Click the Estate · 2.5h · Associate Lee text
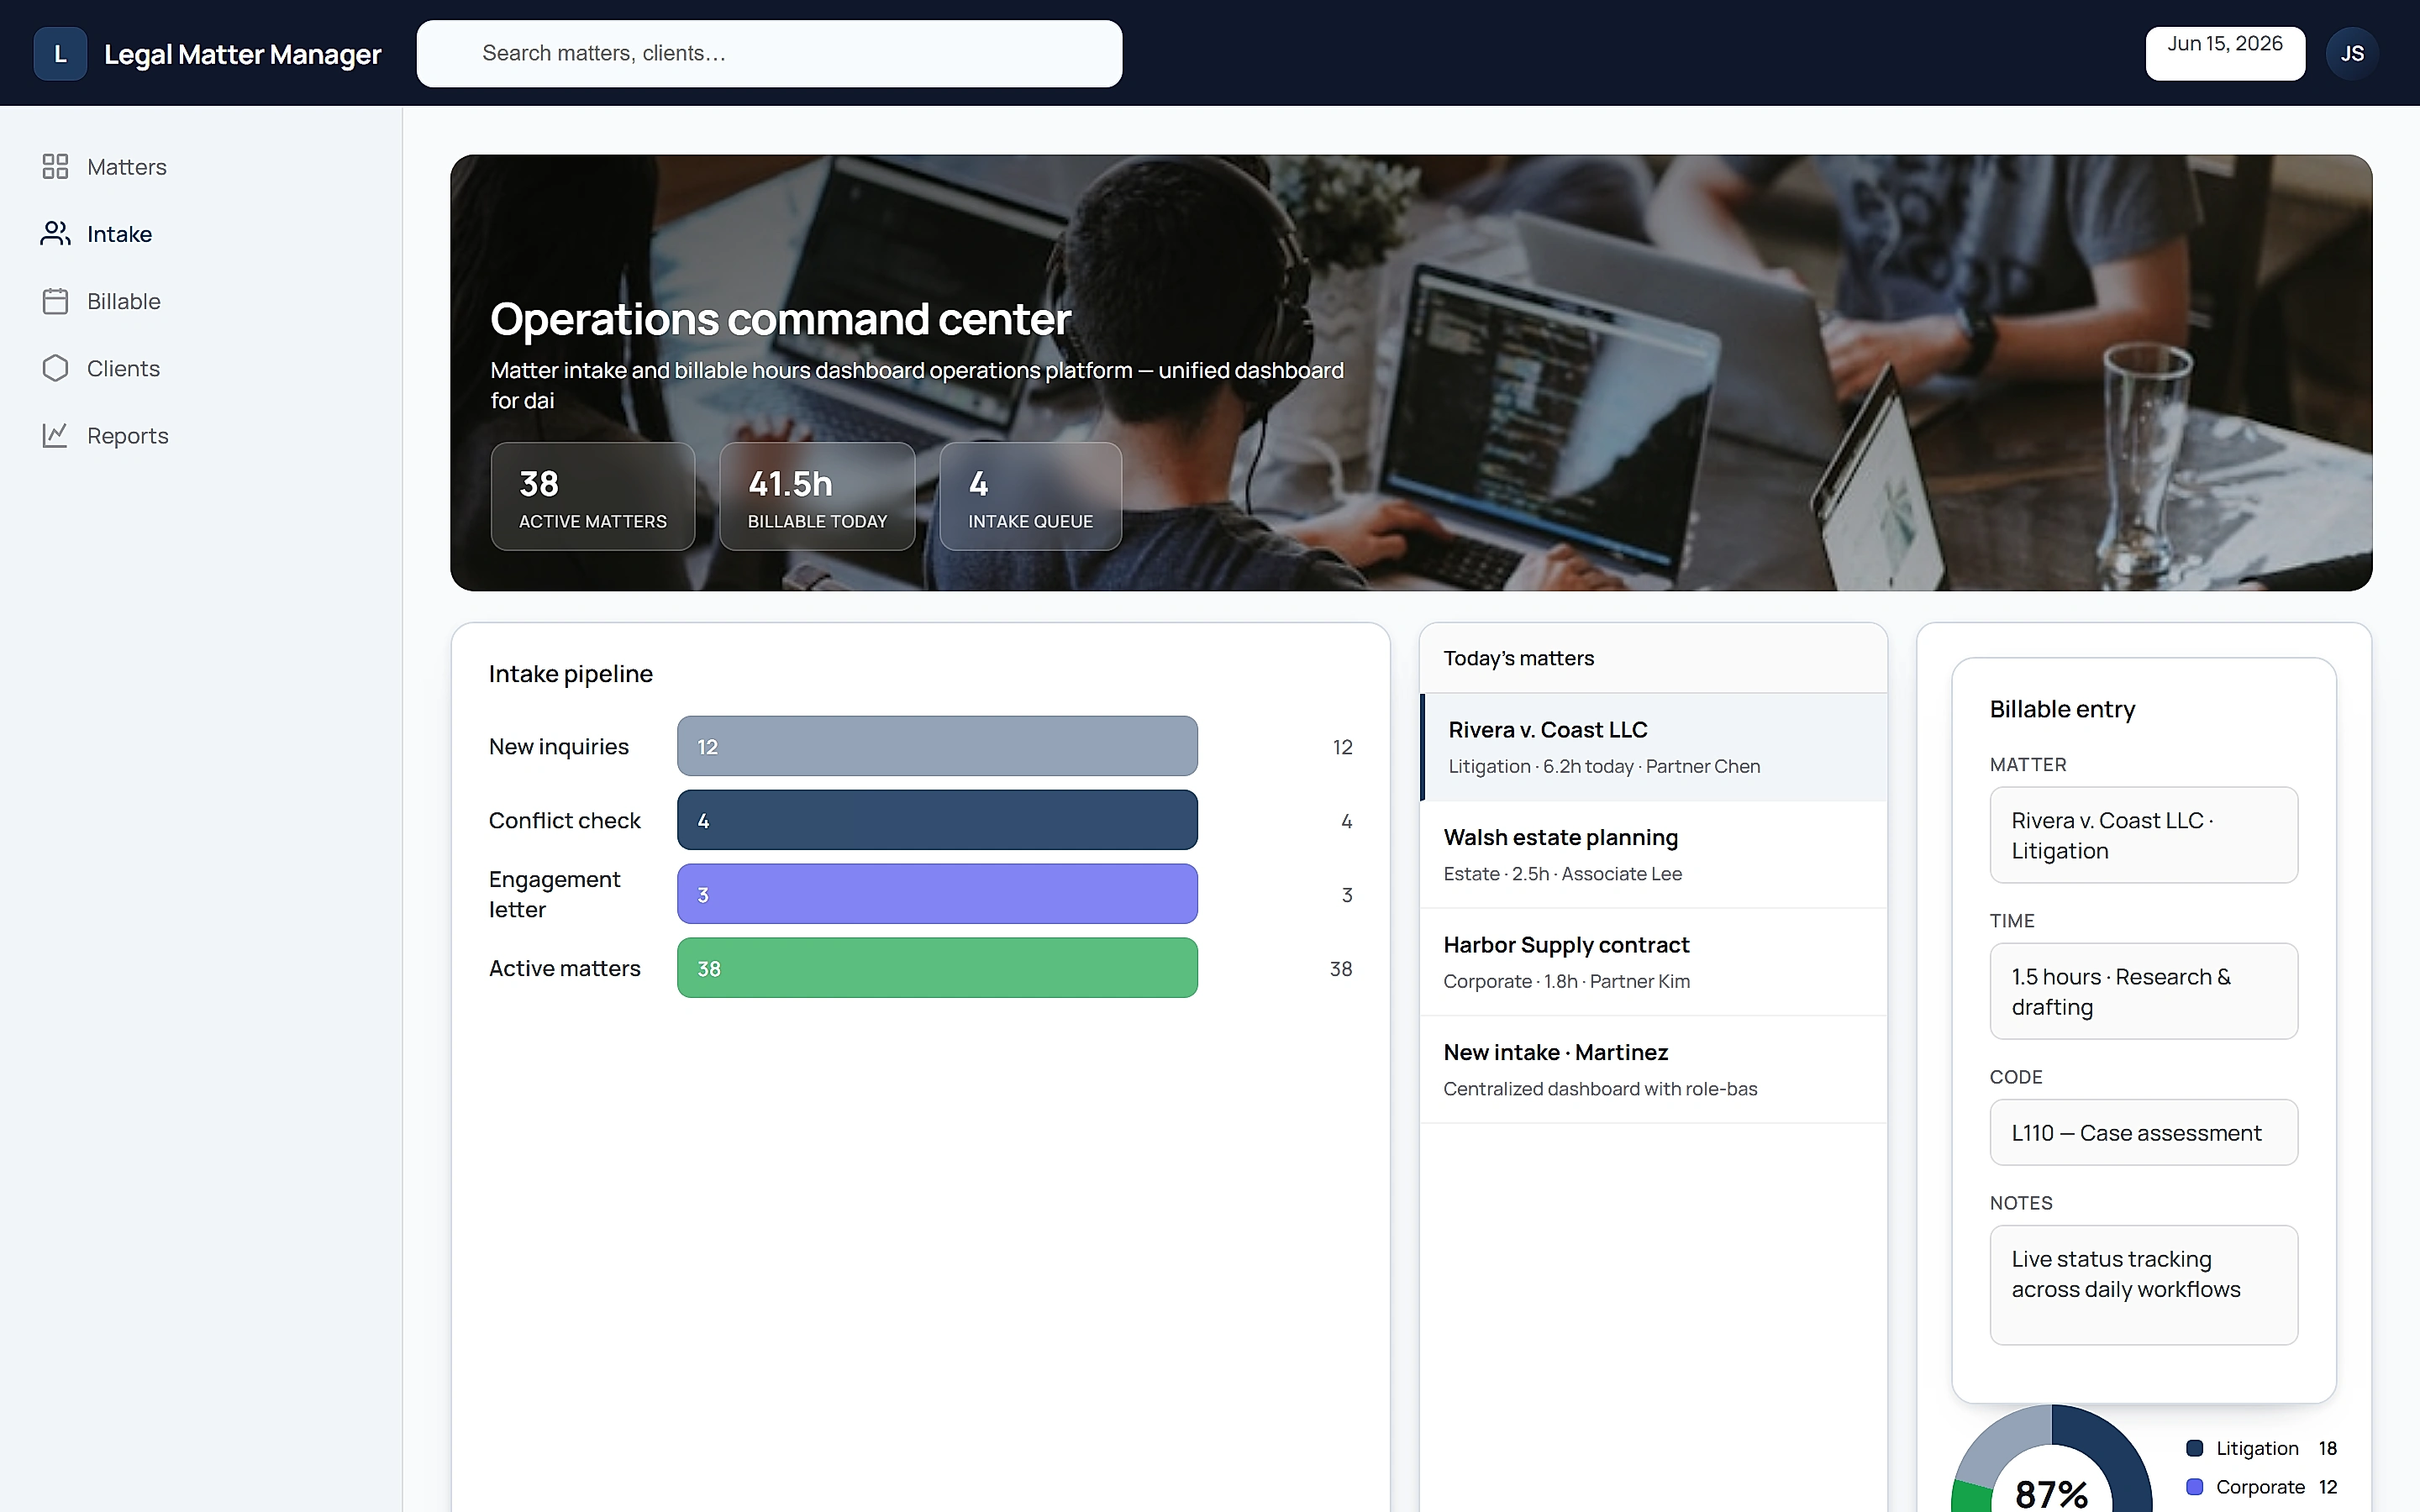Image resolution: width=2420 pixels, height=1512 pixels. click(x=1562, y=874)
